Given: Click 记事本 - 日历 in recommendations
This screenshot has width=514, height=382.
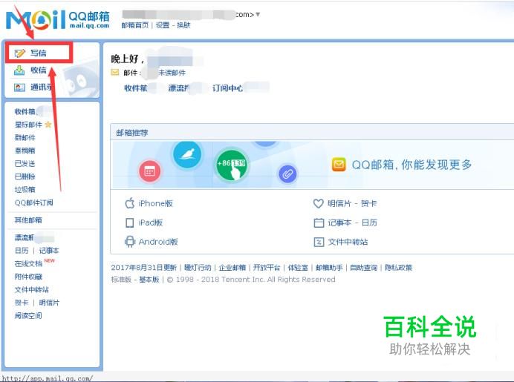Looking at the screenshot, I should (x=352, y=223).
